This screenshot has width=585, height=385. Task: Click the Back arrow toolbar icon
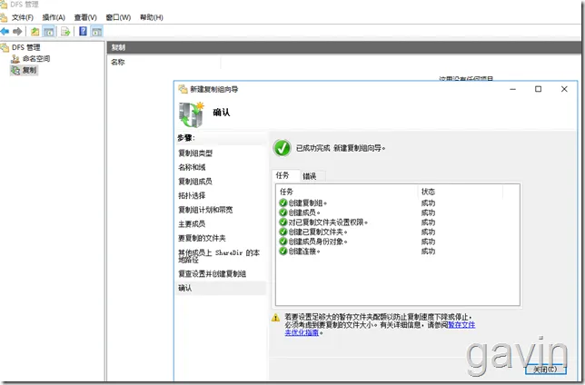[5, 32]
